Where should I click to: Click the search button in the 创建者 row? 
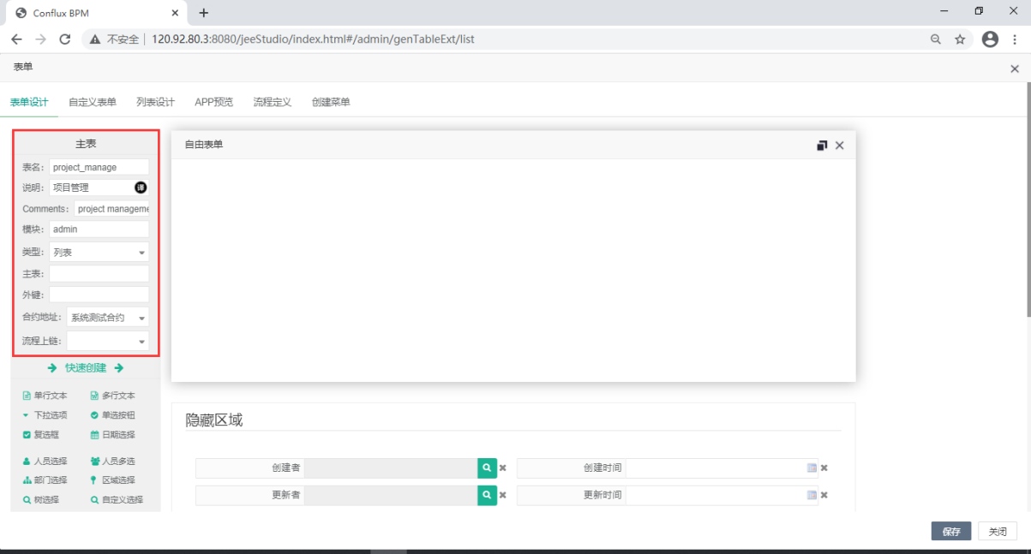487,468
